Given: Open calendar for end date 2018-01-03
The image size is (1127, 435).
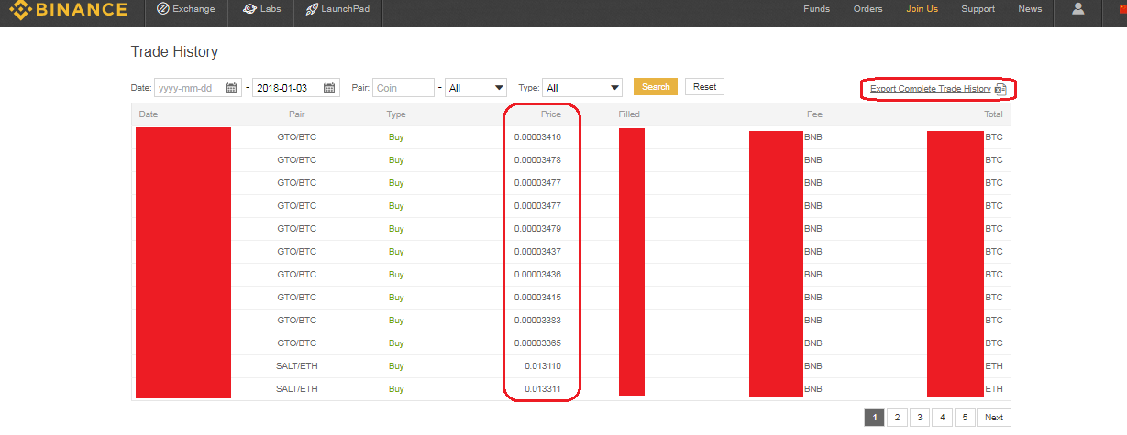Looking at the screenshot, I should (x=329, y=88).
